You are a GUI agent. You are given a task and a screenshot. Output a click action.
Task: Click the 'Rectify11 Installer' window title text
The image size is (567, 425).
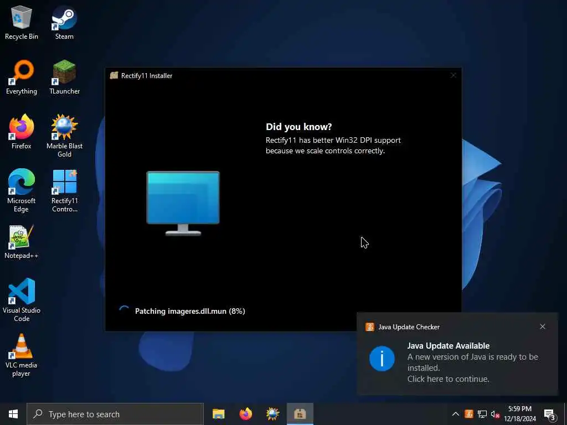coord(147,75)
